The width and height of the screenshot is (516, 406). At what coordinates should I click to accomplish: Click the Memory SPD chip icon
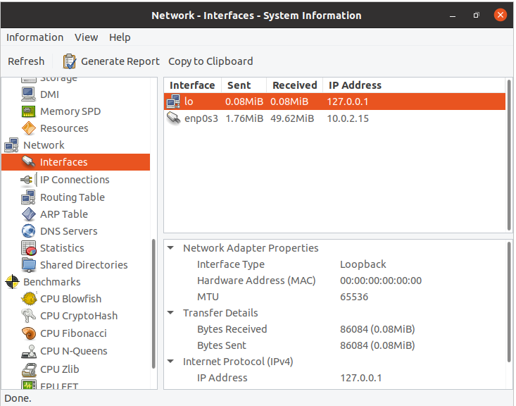tap(28, 111)
